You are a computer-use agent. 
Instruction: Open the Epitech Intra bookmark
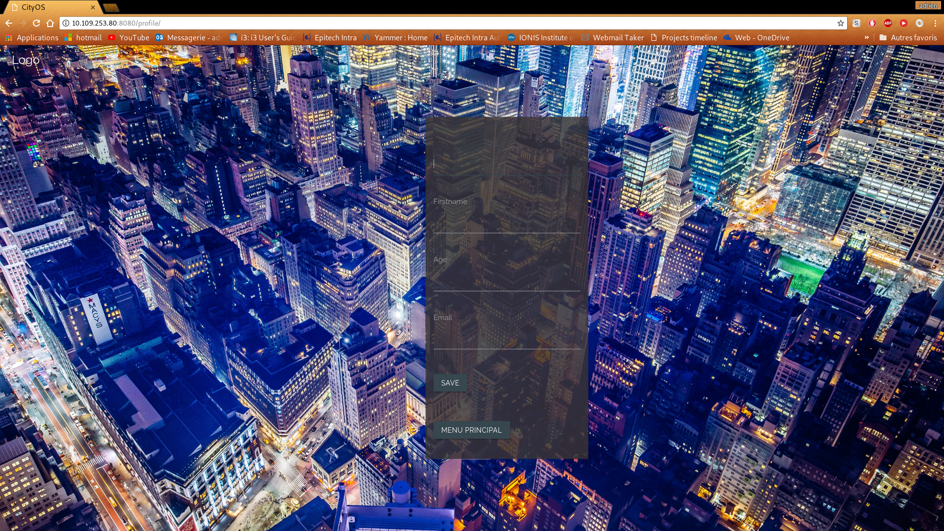[x=330, y=37]
